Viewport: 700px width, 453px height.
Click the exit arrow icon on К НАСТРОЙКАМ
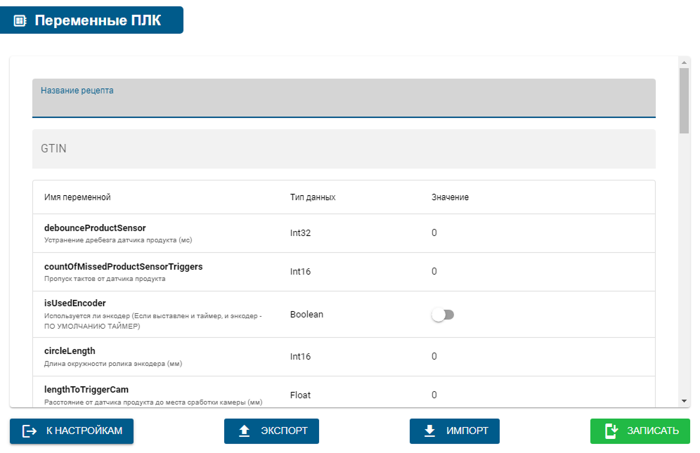(x=30, y=431)
